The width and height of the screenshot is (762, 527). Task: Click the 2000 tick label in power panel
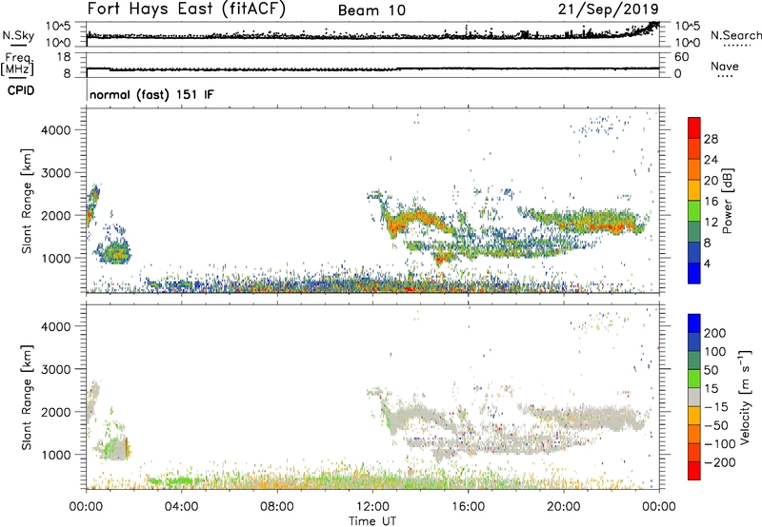pos(56,215)
